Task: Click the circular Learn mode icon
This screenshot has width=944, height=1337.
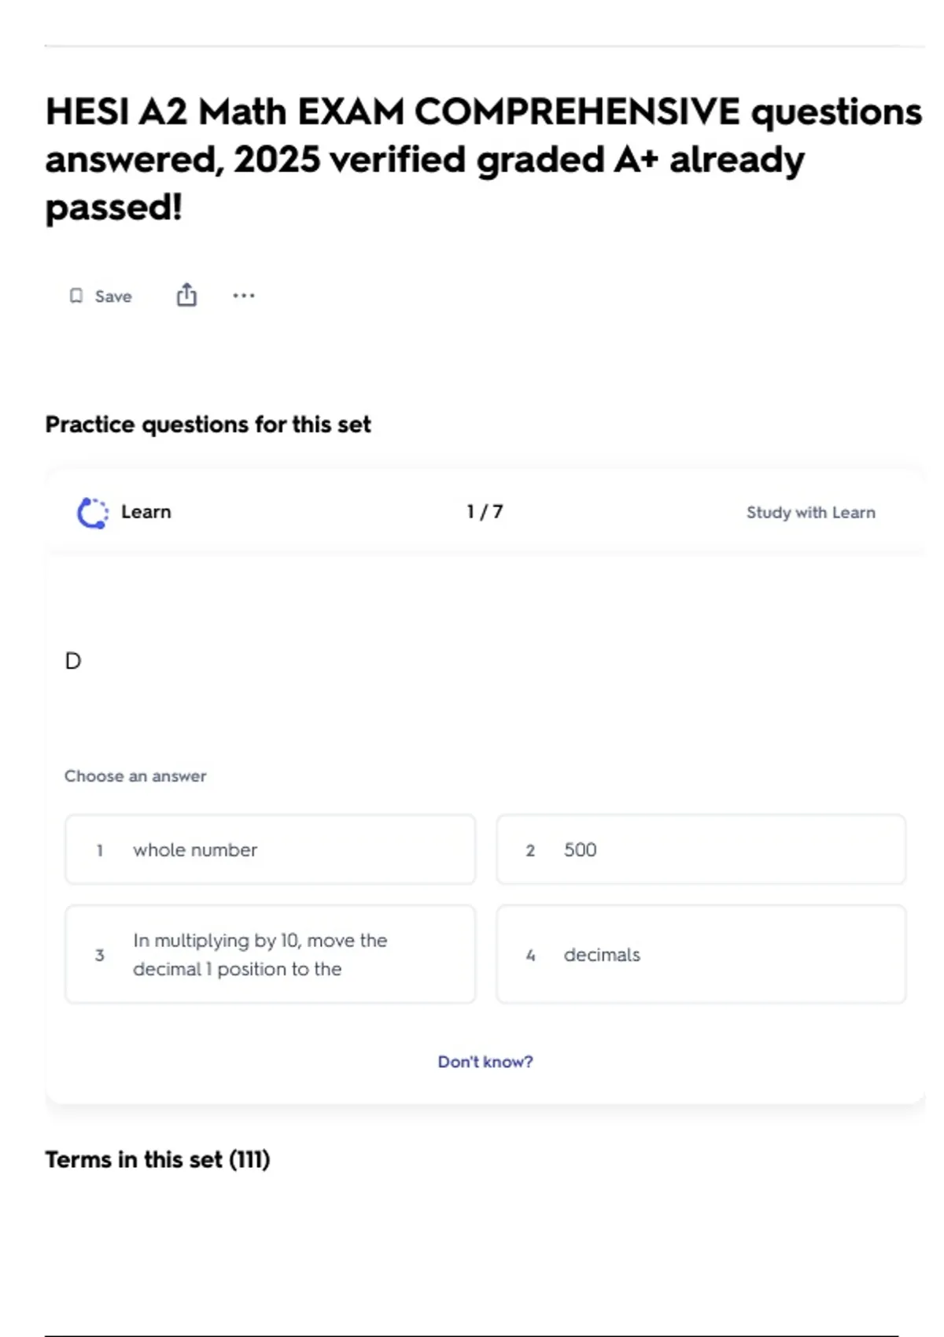Action: pos(93,513)
